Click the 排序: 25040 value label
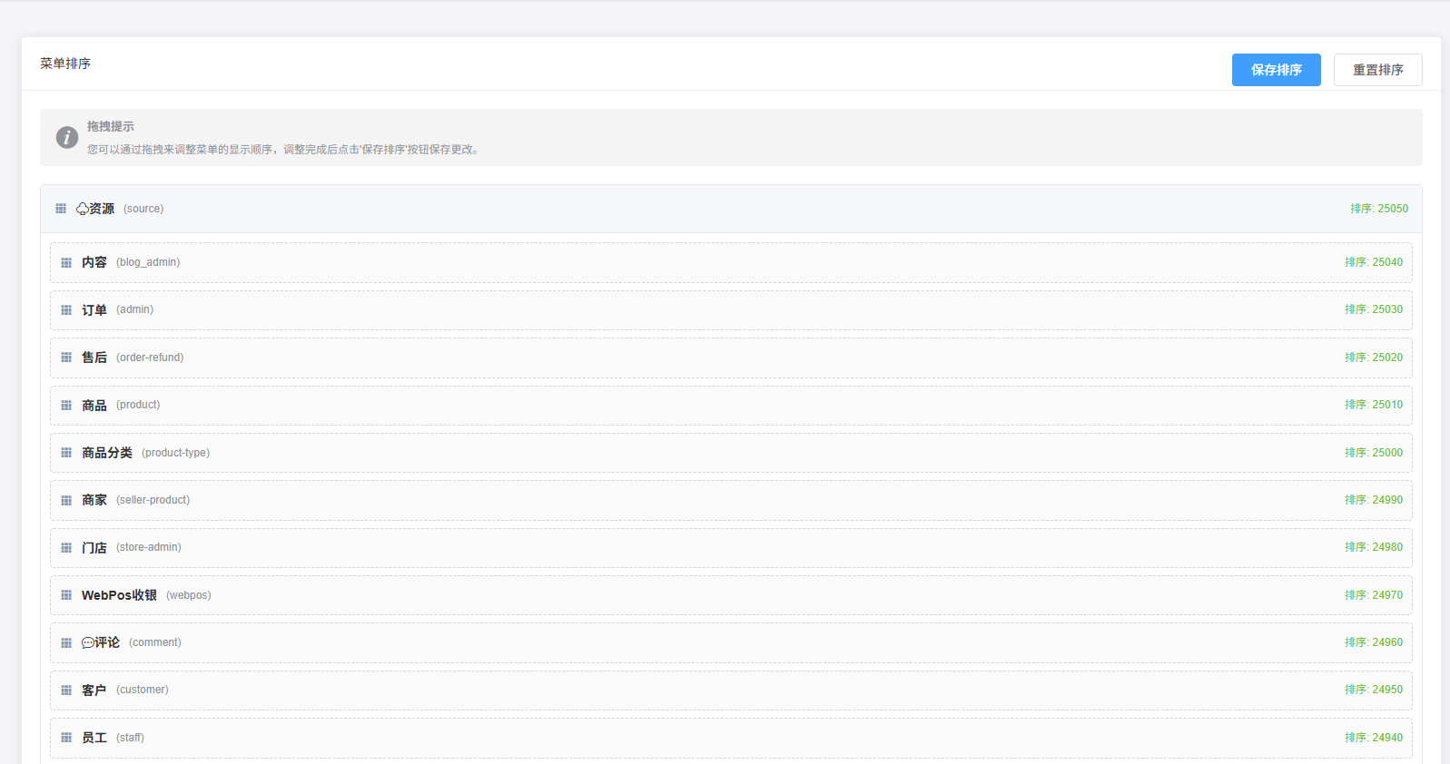The image size is (1450, 764). [x=1373, y=262]
